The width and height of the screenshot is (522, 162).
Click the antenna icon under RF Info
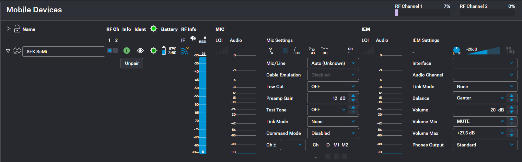click(x=193, y=39)
